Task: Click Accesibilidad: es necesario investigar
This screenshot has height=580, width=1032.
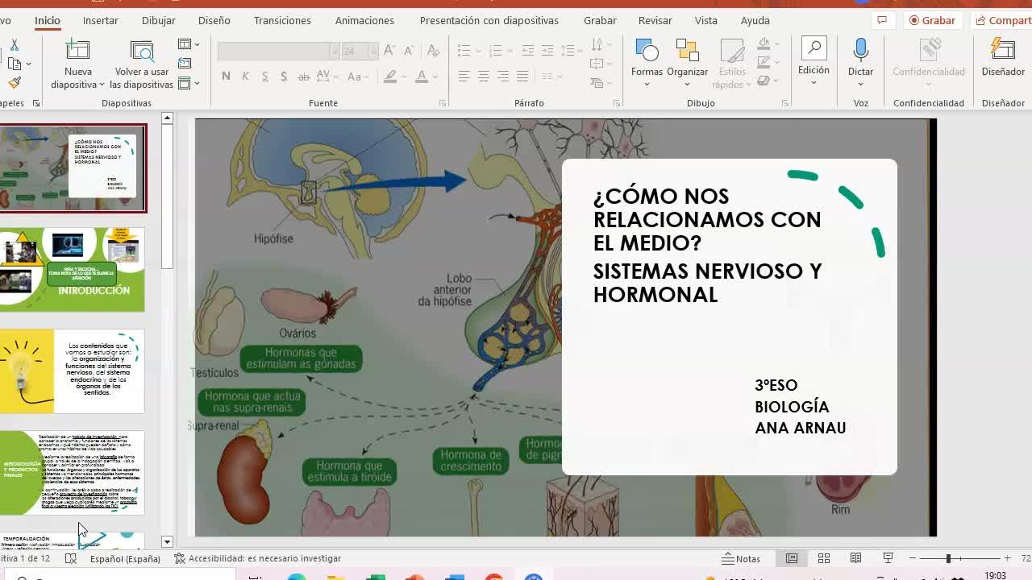Action: click(258, 558)
